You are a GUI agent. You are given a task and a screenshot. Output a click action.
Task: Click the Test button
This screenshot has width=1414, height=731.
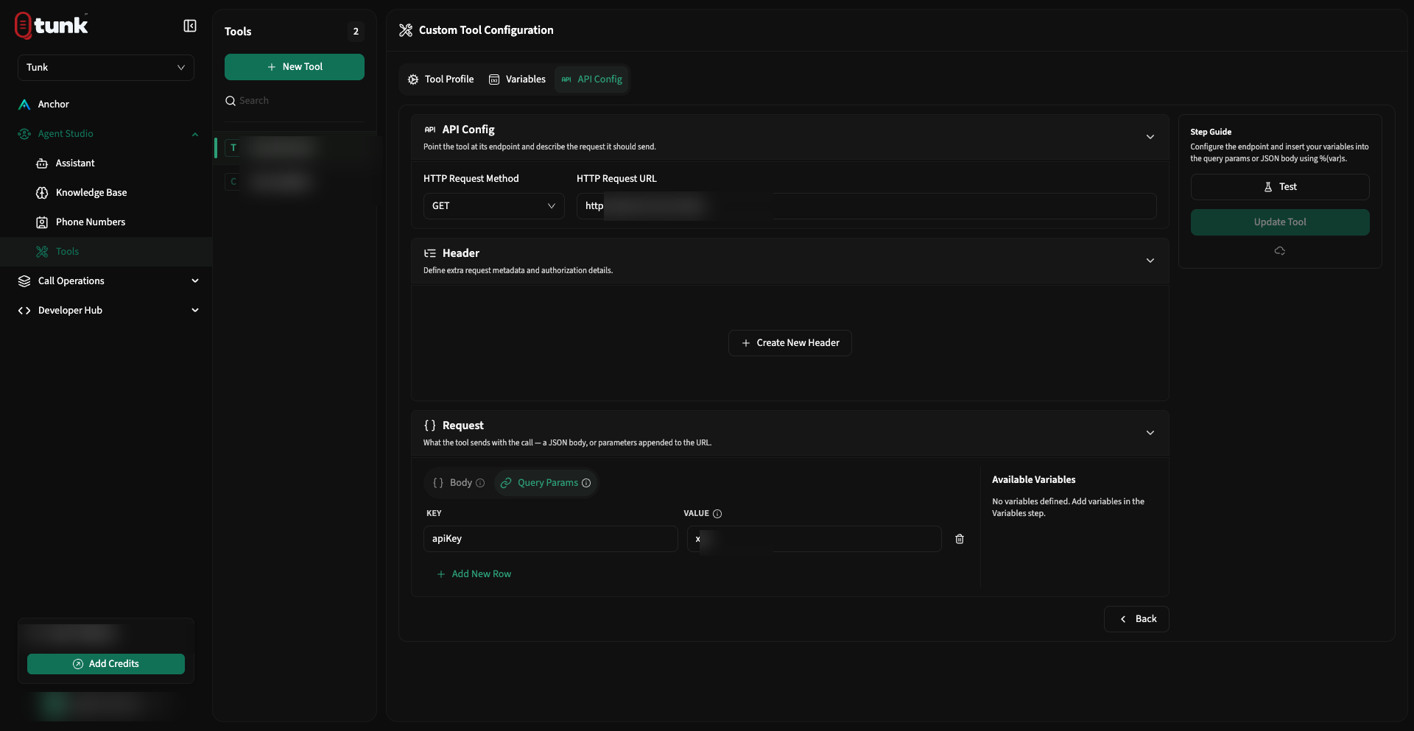coord(1280,187)
